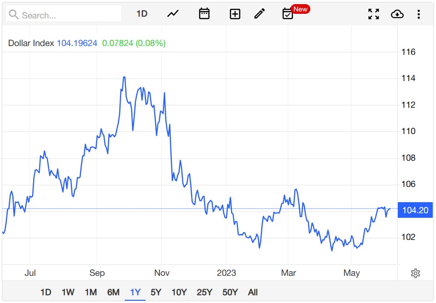Viewport: 436px width, 303px height.
Task: Open chart settings gear icon
Action: point(415,274)
